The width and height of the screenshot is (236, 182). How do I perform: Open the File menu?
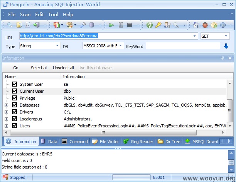click(x=12, y=15)
